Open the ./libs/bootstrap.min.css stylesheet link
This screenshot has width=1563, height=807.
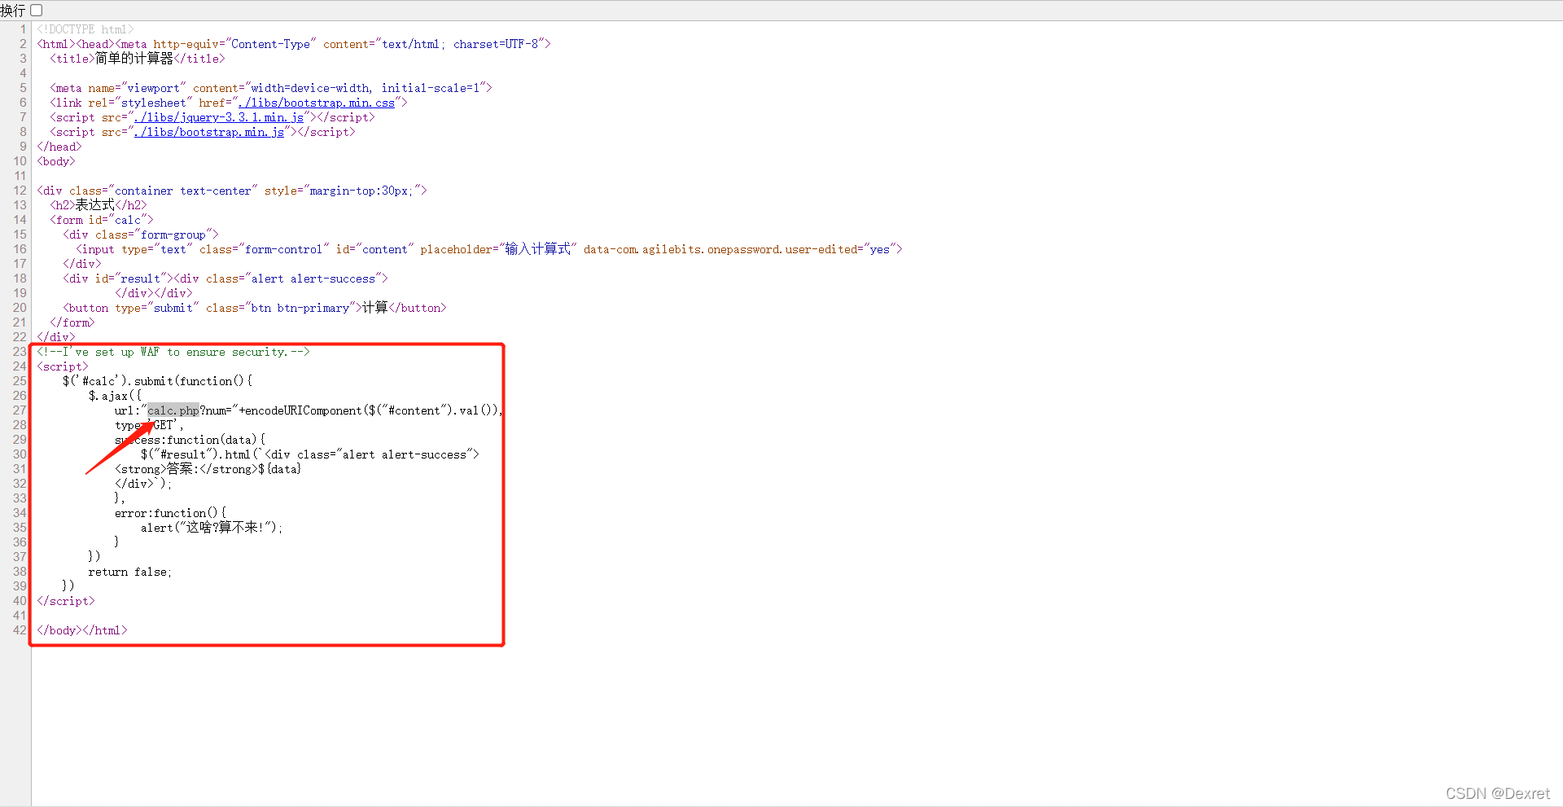[317, 103]
